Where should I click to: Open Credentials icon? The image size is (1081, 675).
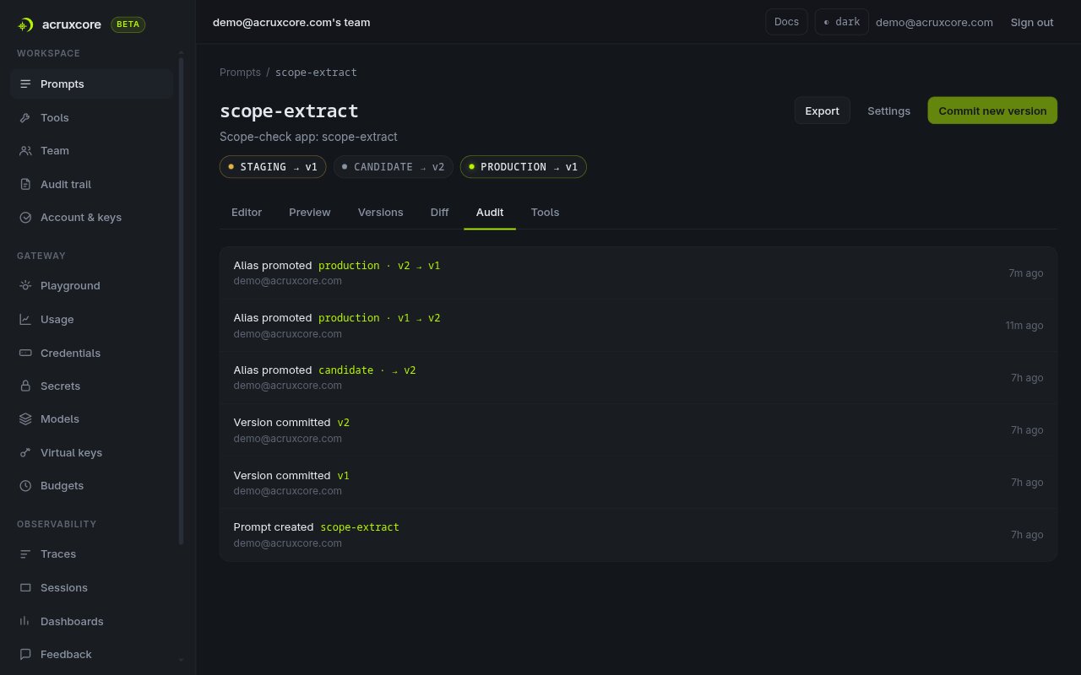click(25, 354)
